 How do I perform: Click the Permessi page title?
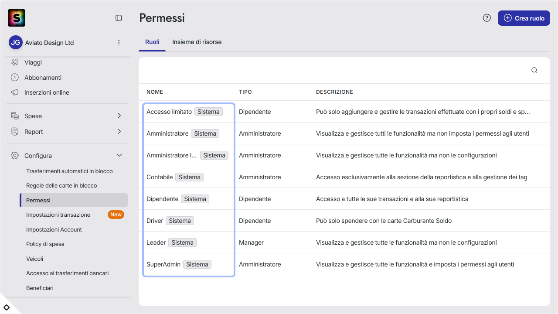tap(162, 18)
